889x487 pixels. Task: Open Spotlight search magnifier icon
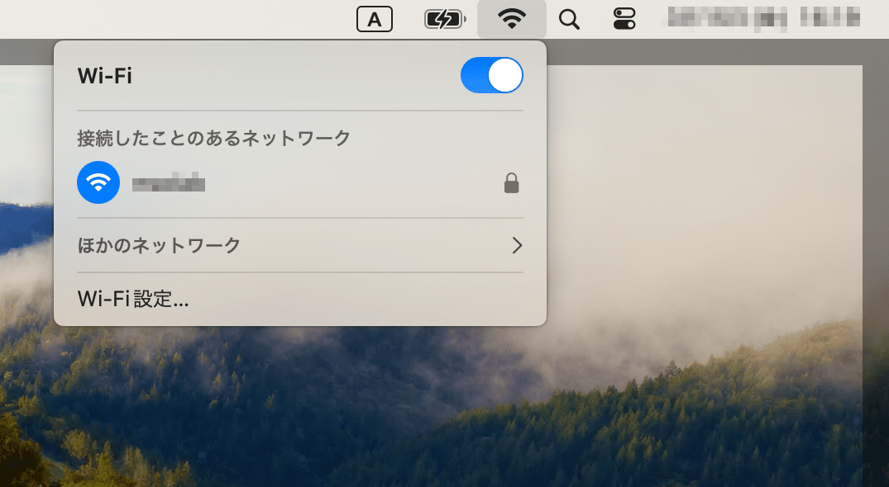point(569,19)
